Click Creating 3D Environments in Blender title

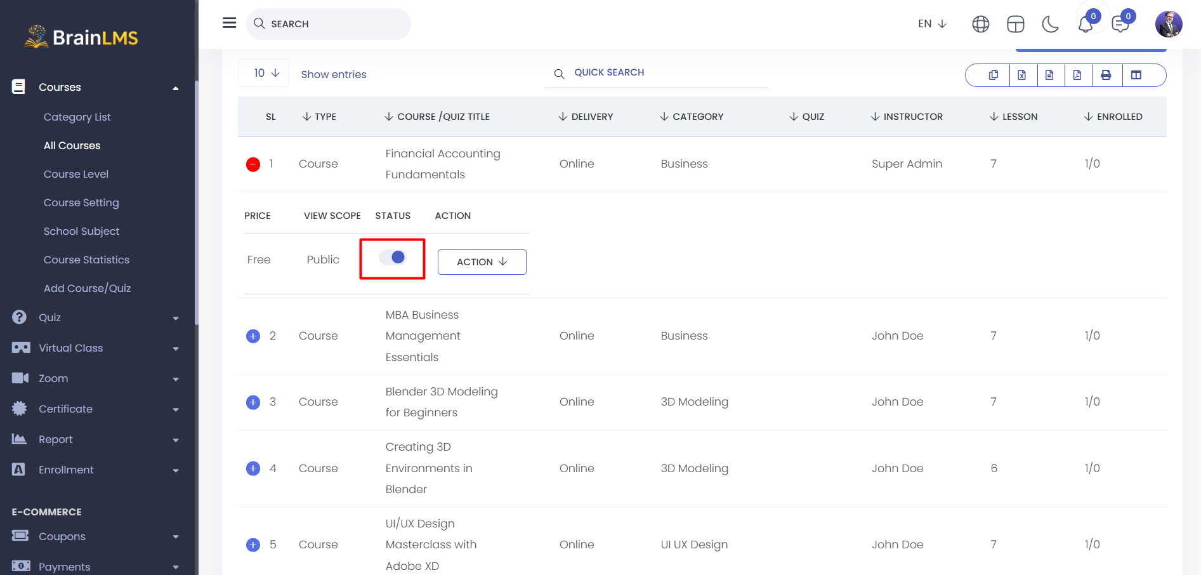click(x=429, y=468)
